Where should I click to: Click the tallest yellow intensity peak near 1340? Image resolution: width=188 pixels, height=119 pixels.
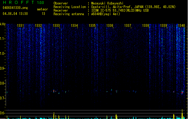coord(182,114)
